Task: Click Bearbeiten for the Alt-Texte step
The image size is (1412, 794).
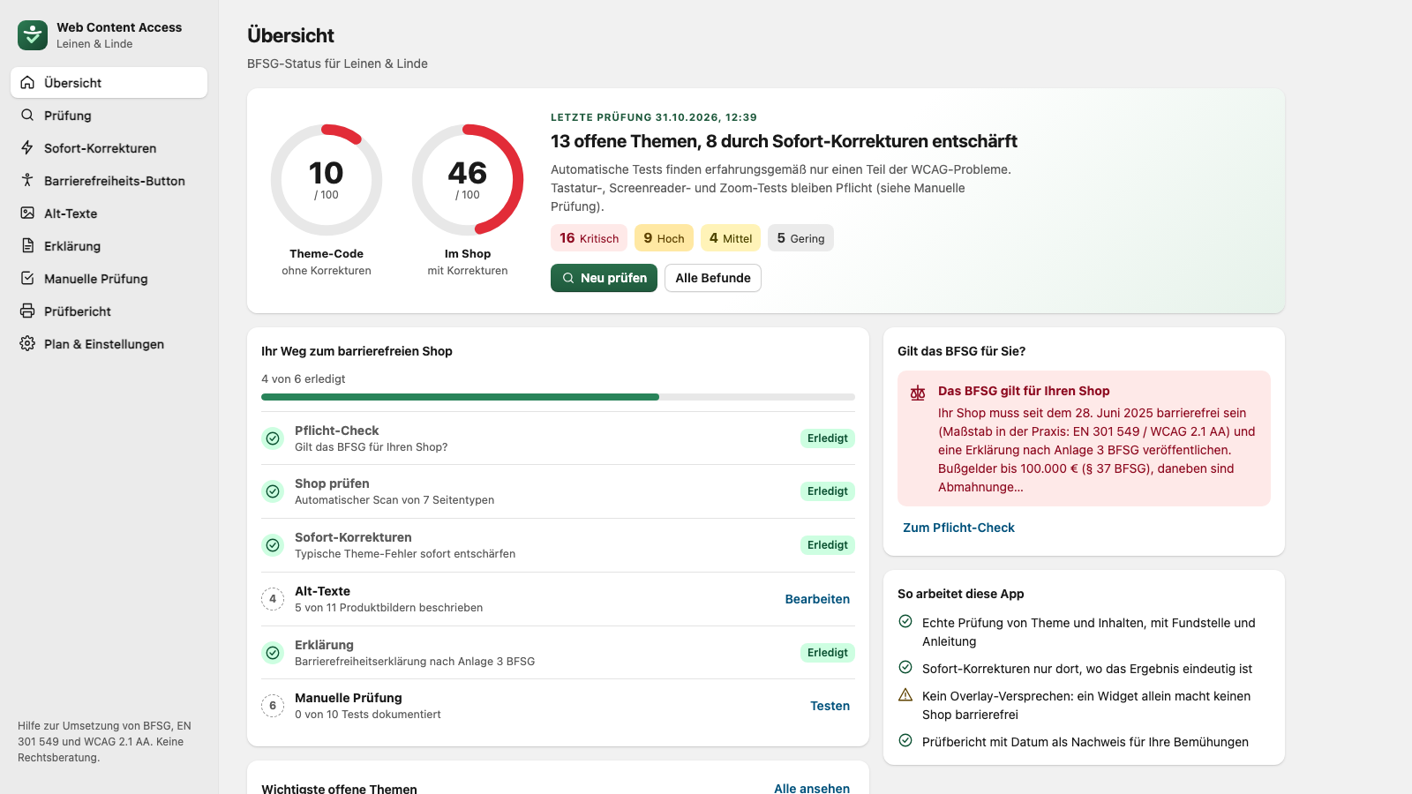Action: pos(817,599)
